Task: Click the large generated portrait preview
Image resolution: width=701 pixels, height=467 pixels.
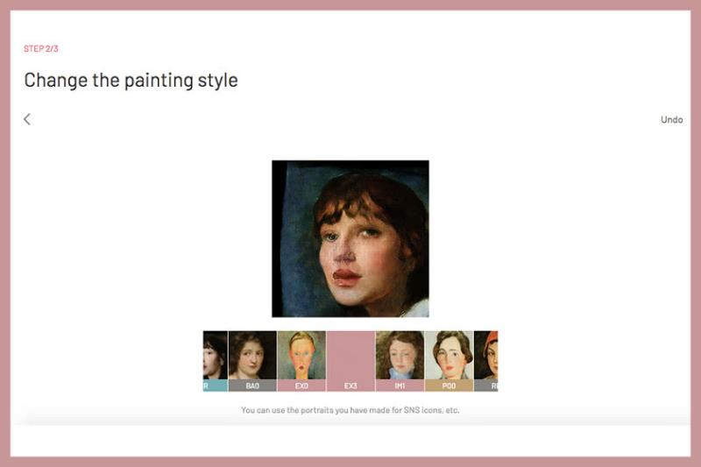Action: [350, 238]
